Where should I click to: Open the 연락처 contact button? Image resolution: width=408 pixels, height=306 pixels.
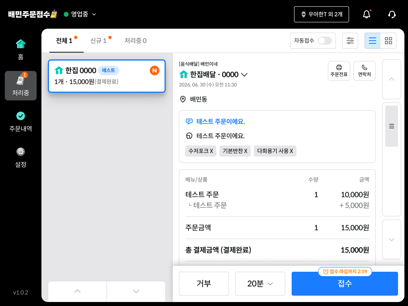click(x=364, y=71)
